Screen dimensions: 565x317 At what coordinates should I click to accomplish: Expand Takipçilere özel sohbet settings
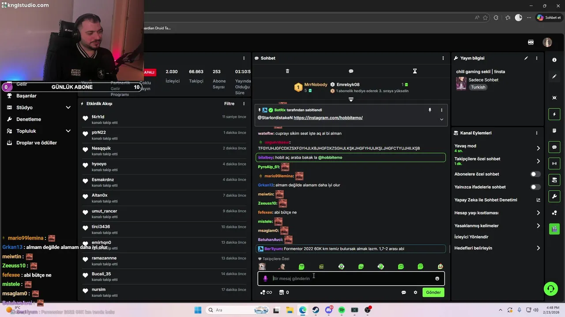[538, 161]
